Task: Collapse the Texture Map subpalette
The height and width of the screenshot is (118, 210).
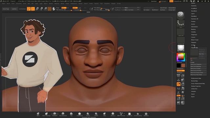Action: 195,48
